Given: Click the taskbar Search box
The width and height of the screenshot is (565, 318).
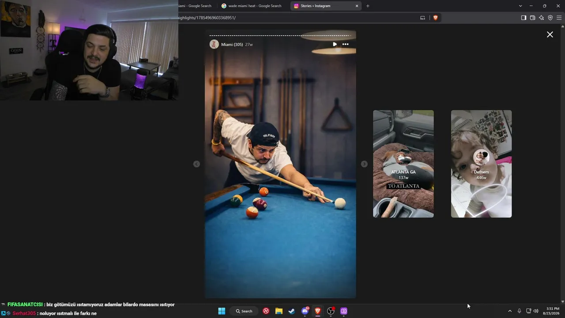Looking at the screenshot, I should (244, 311).
